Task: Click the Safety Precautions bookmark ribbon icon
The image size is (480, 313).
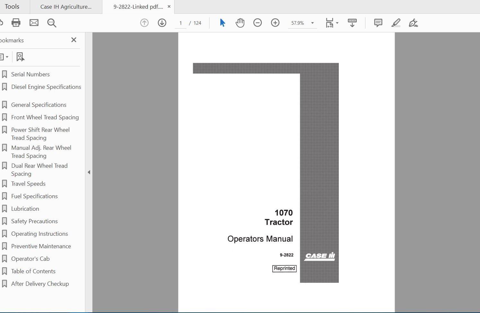Action: pyautogui.click(x=4, y=221)
